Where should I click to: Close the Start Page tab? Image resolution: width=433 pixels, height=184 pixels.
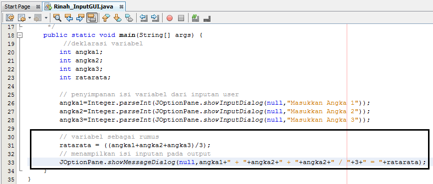tap(38, 6)
